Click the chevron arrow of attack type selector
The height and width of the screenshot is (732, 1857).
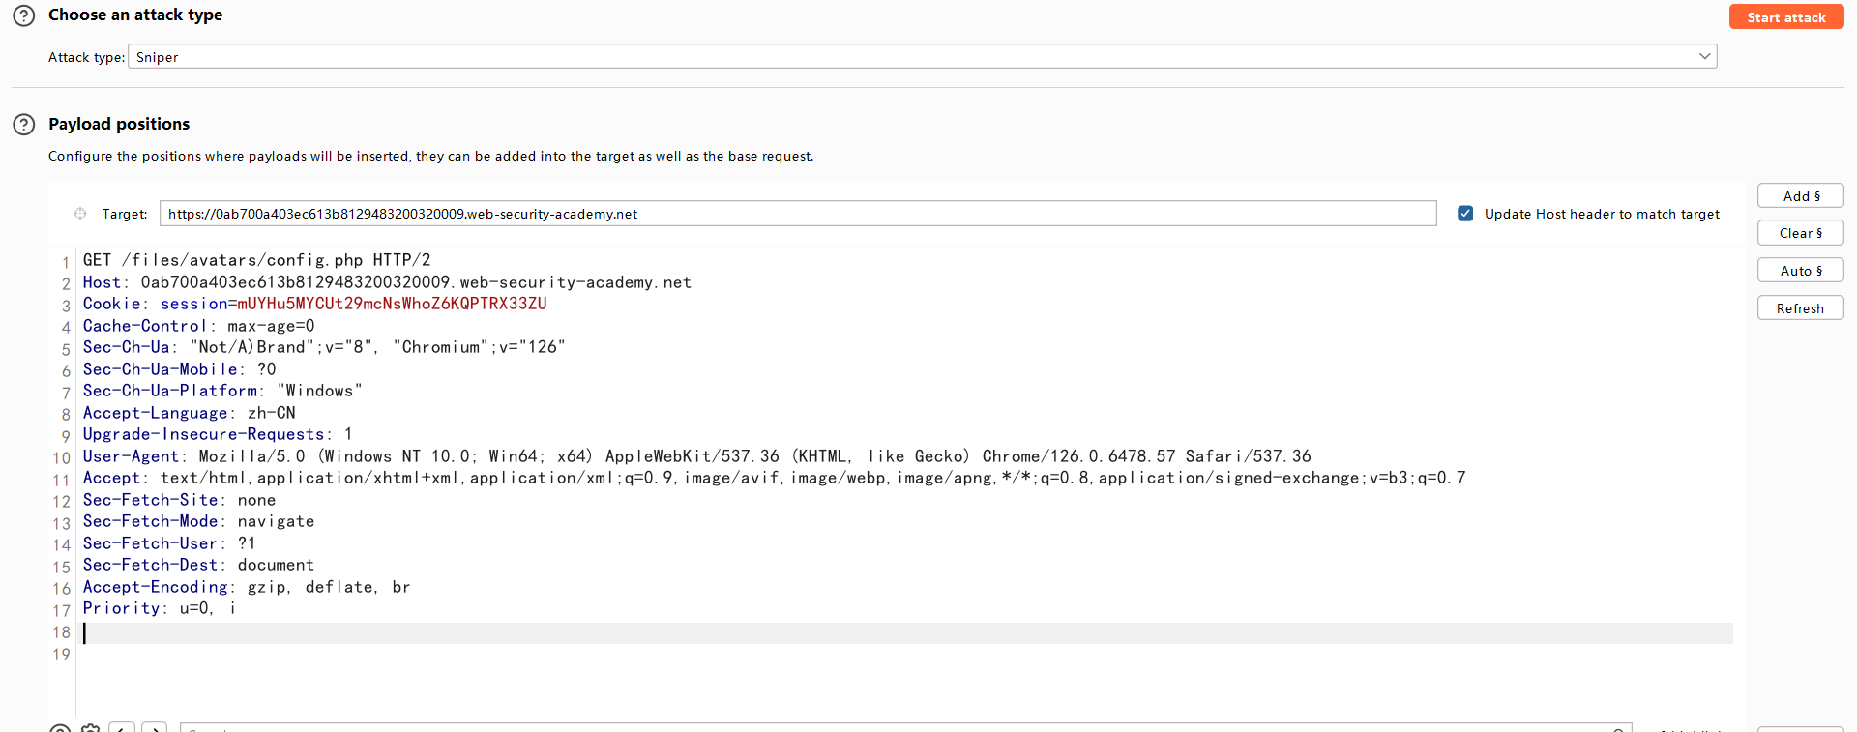(1704, 57)
